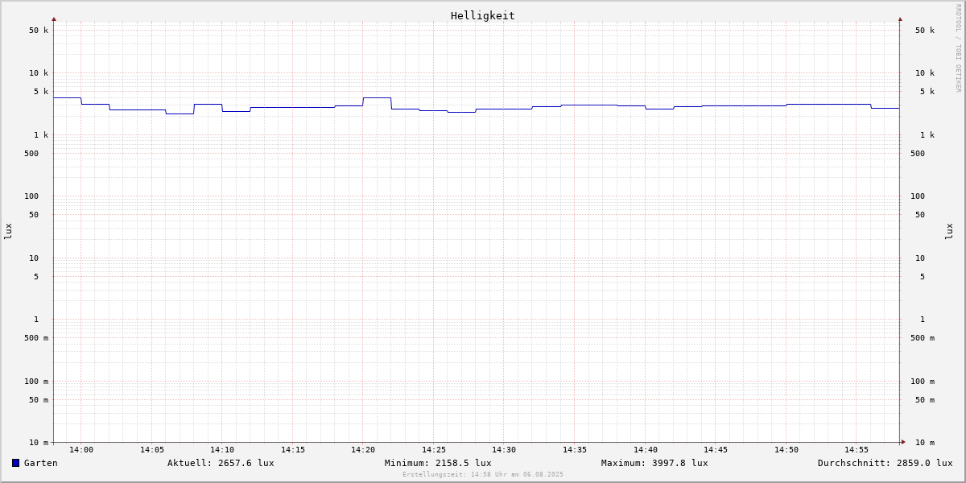Click the '14:40' time axis label
Screen dimensions: 966x483
pos(646,450)
